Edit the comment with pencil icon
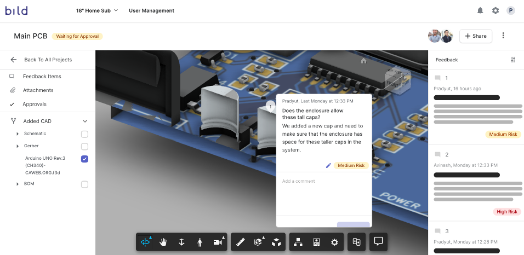524x255 pixels. coord(328,166)
